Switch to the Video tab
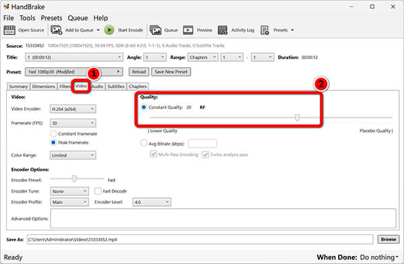 pyautogui.click(x=81, y=86)
